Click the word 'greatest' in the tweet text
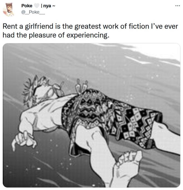 coord(88,26)
